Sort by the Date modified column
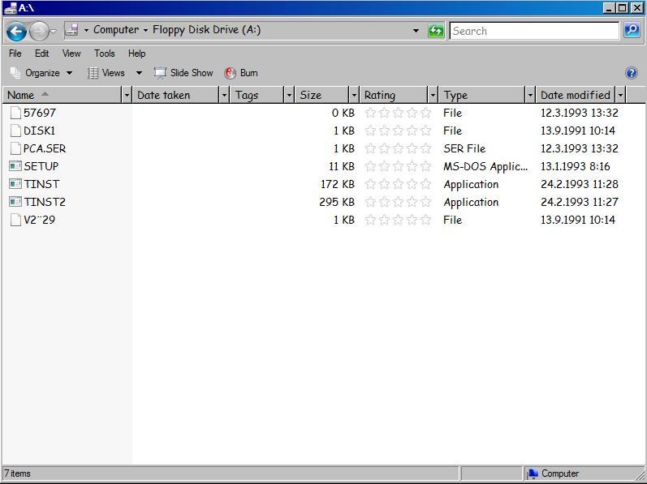Screen dimensions: 647x484 click(576, 95)
